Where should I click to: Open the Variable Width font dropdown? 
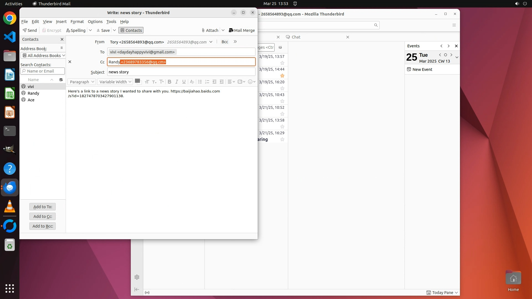pyautogui.click(x=115, y=82)
